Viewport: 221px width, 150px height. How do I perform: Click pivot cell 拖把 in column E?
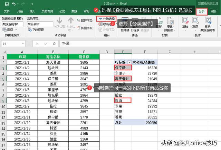[123, 112]
